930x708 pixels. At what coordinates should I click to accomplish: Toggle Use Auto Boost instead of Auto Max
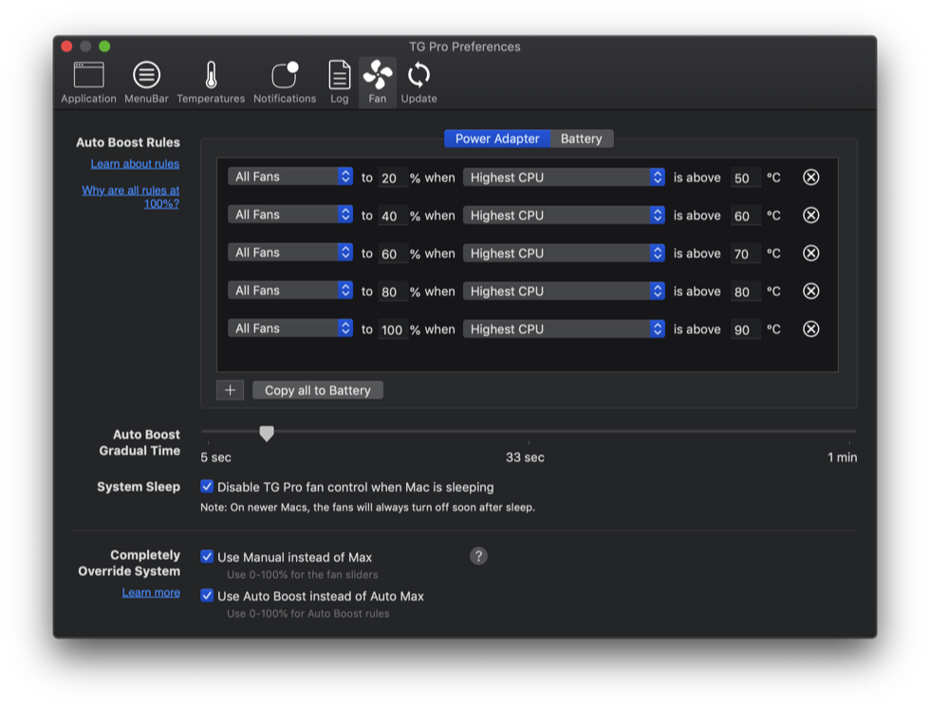207,596
